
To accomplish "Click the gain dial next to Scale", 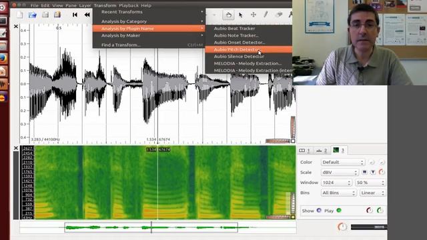I will pos(382,172).
